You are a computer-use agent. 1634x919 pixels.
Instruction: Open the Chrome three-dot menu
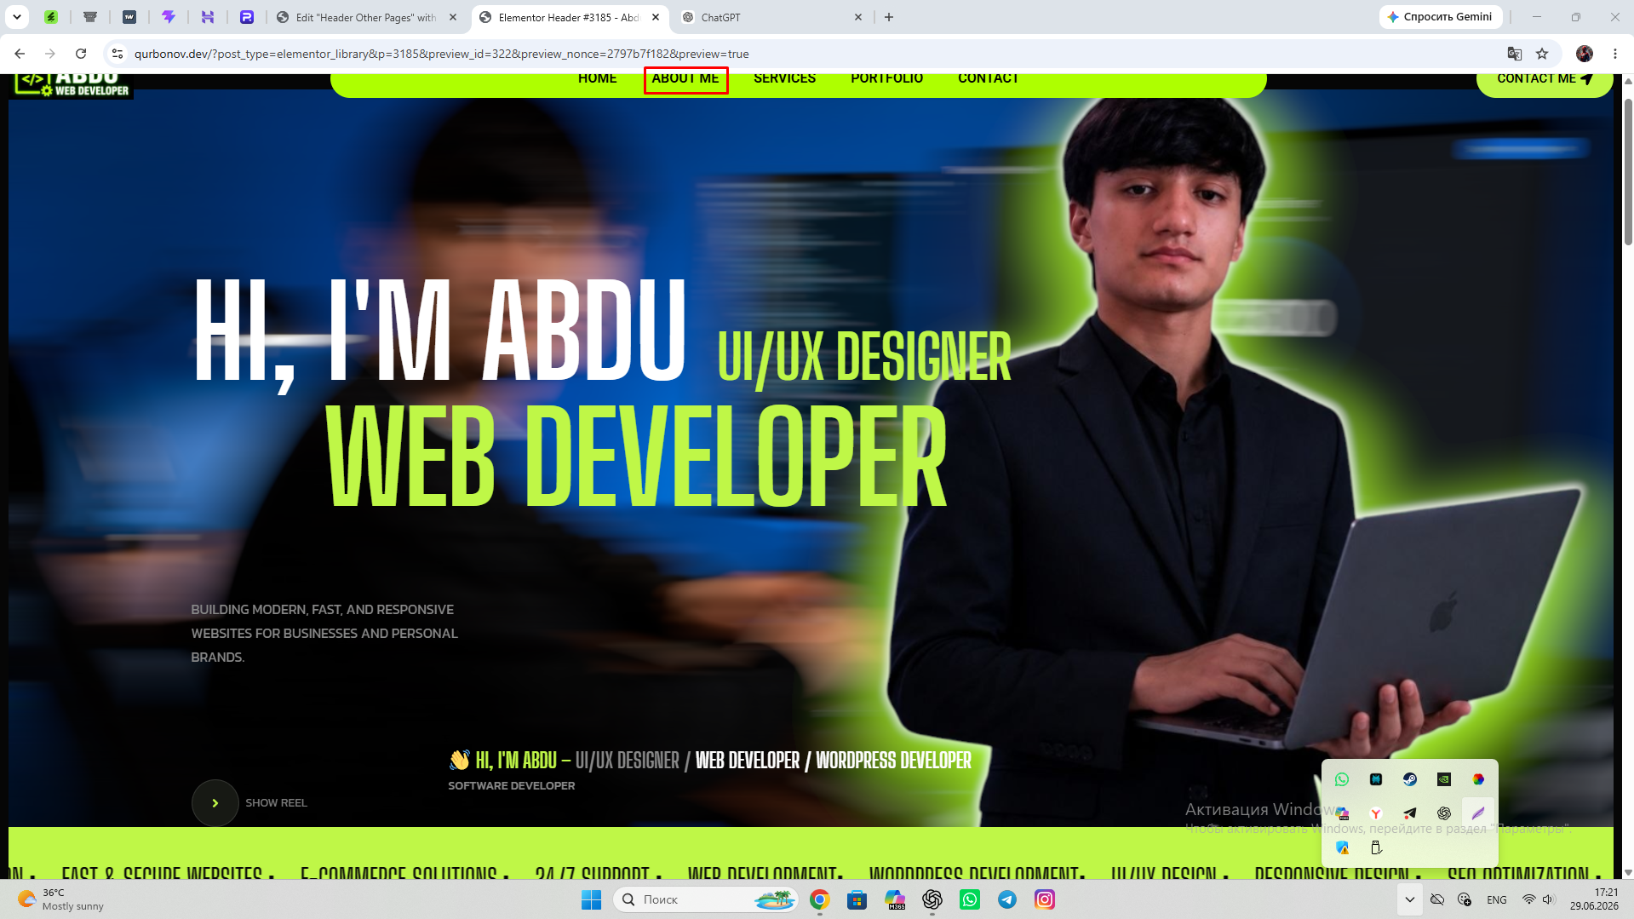click(x=1615, y=54)
